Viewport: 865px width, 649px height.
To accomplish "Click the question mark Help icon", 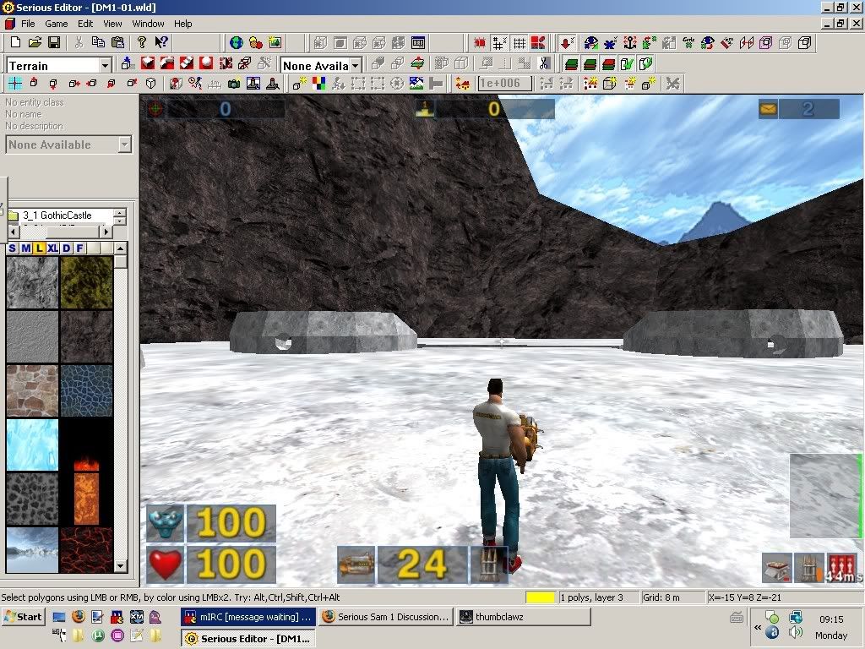I will [x=142, y=42].
